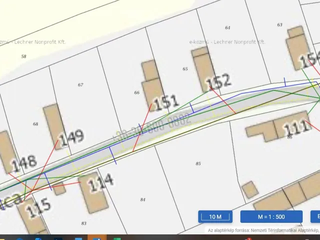Click parcel number 65 label

tap(185, 68)
